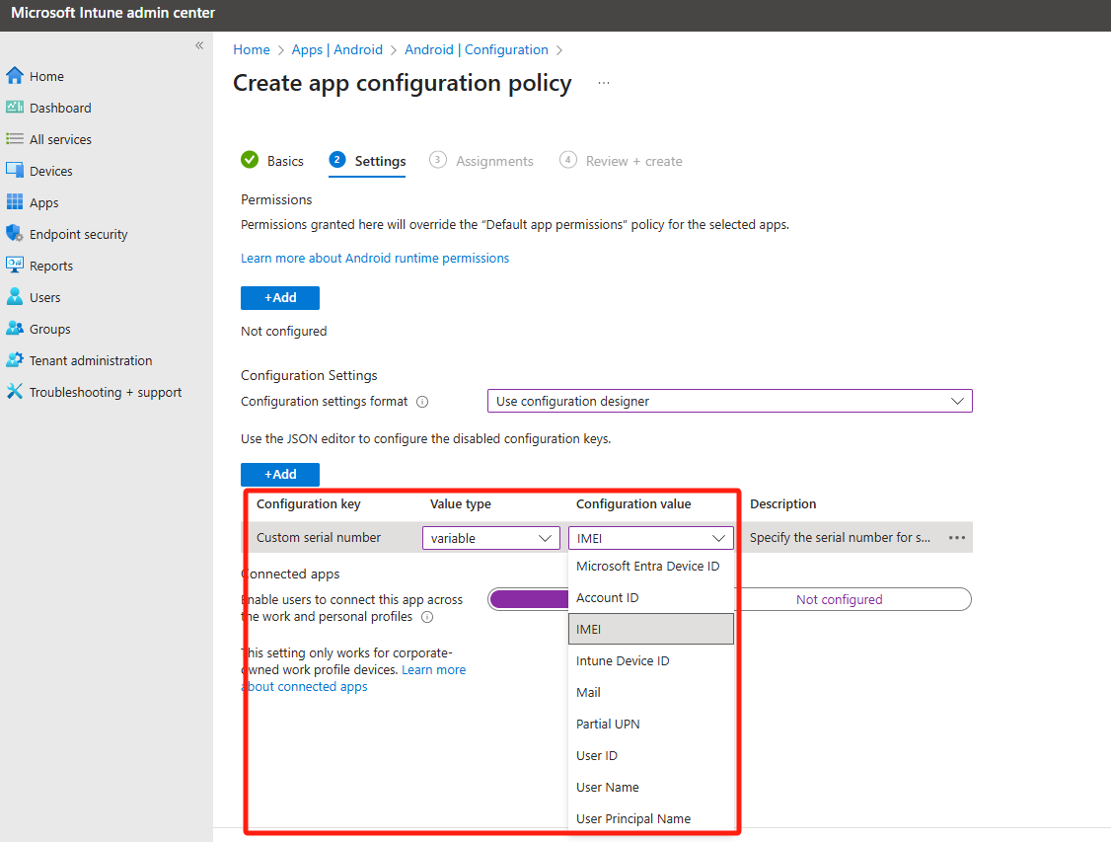Click the All services list icon
Image resolution: width=1111 pixels, height=842 pixels.
point(14,139)
